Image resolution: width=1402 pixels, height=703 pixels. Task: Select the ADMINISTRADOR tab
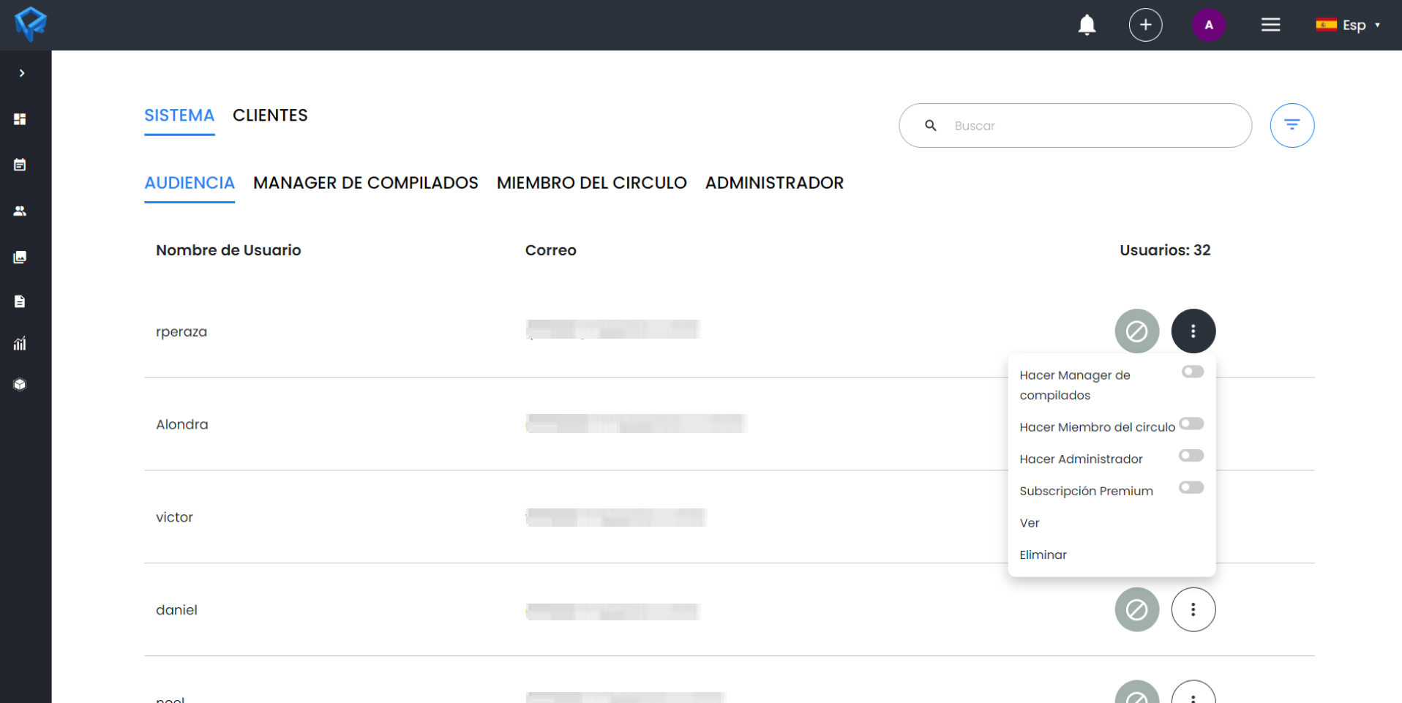(774, 183)
